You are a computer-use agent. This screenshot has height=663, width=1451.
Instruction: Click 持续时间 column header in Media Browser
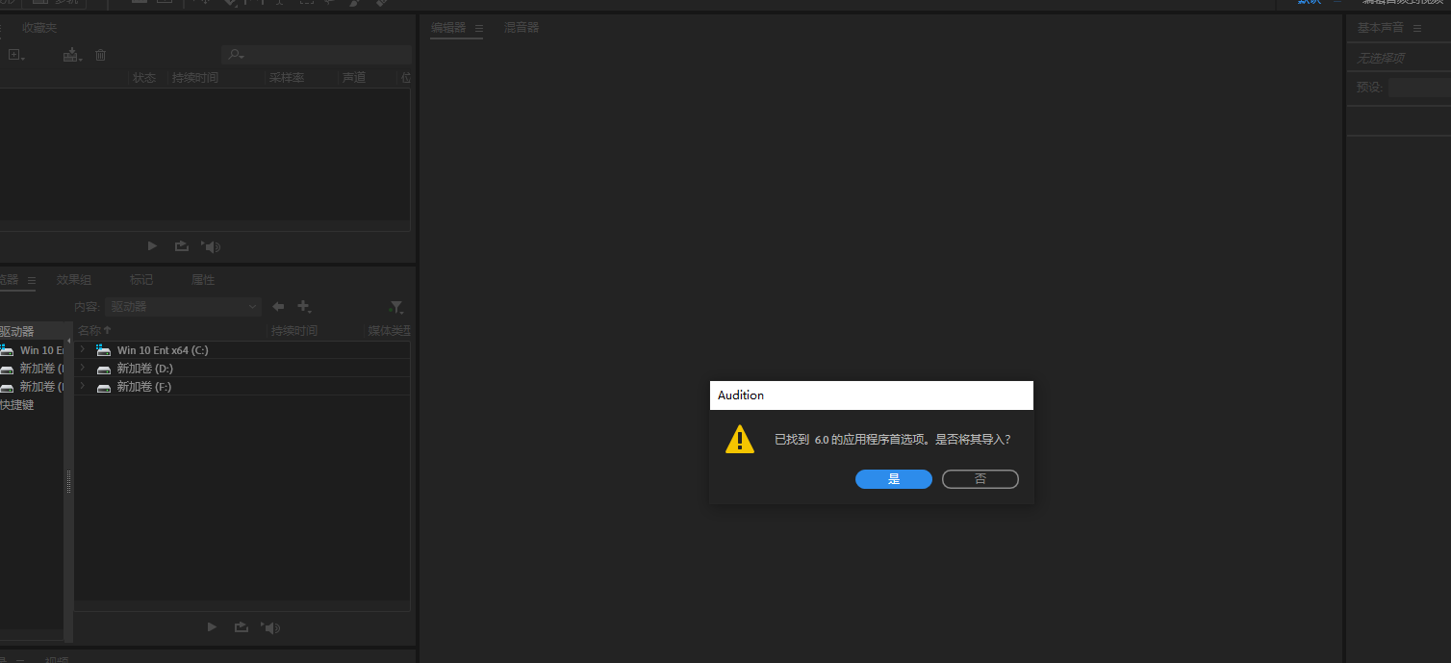[x=294, y=331]
